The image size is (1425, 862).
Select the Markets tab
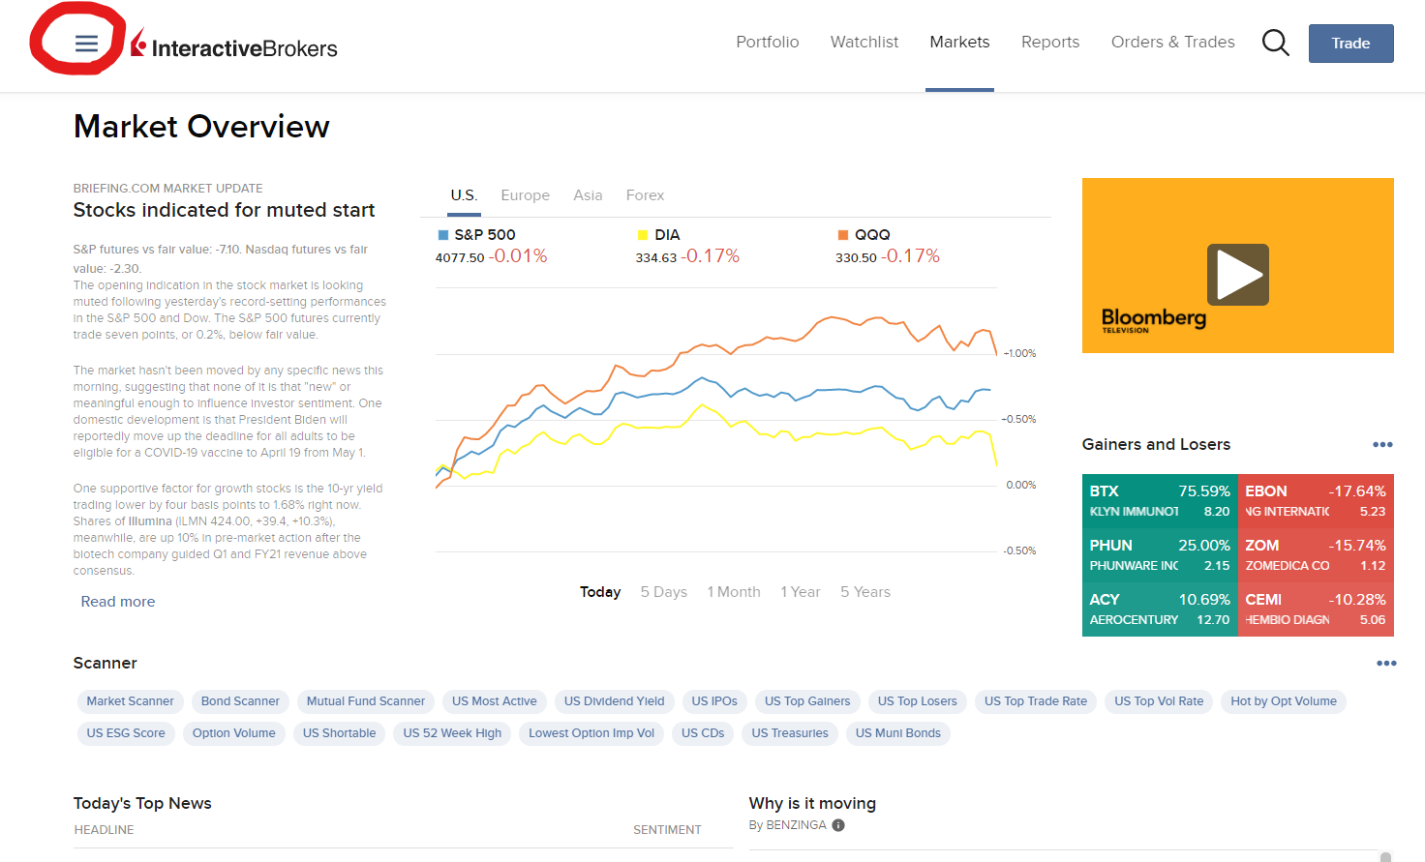[x=959, y=43]
